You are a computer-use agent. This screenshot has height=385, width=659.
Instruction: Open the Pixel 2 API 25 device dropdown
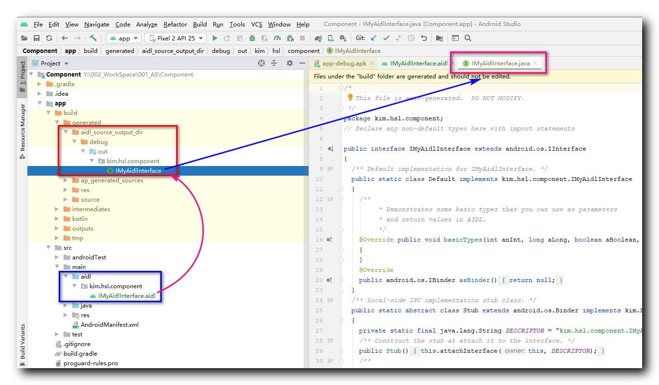point(175,38)
